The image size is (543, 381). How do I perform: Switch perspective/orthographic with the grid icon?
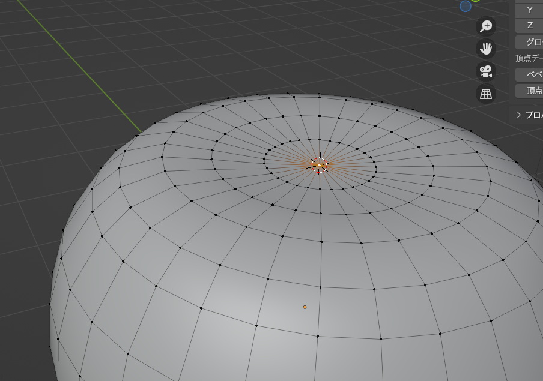click(486, 94)
